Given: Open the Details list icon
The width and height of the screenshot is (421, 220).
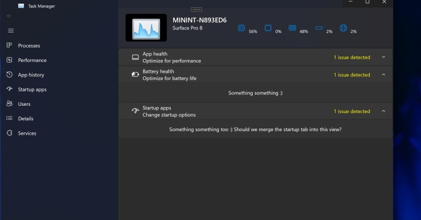Looking at the screenshot, I should 10,118.
